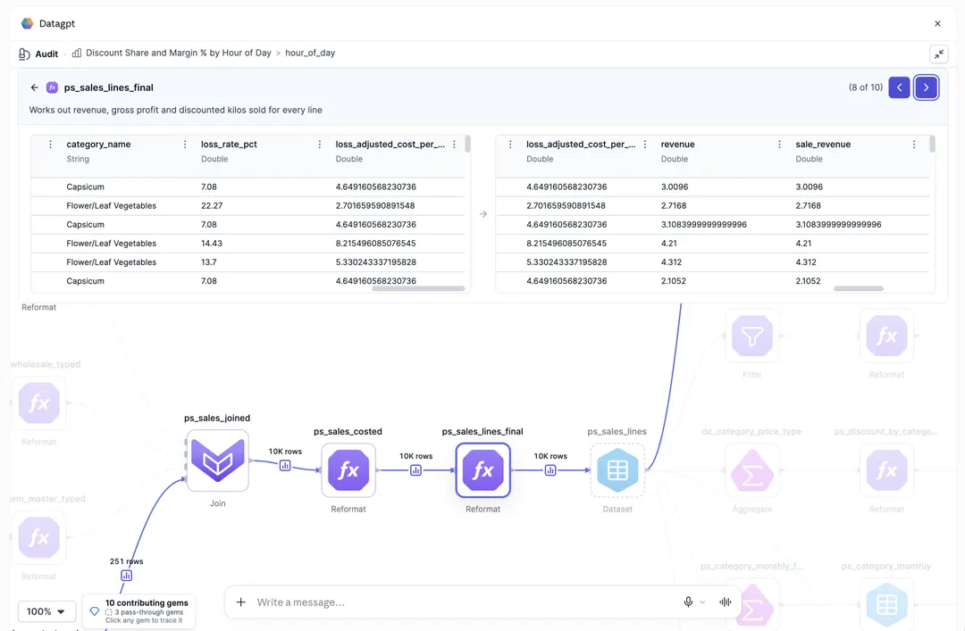Collapse the audit view with shrink icon
This screenshot has width=965, height=631.
(938, 54)
